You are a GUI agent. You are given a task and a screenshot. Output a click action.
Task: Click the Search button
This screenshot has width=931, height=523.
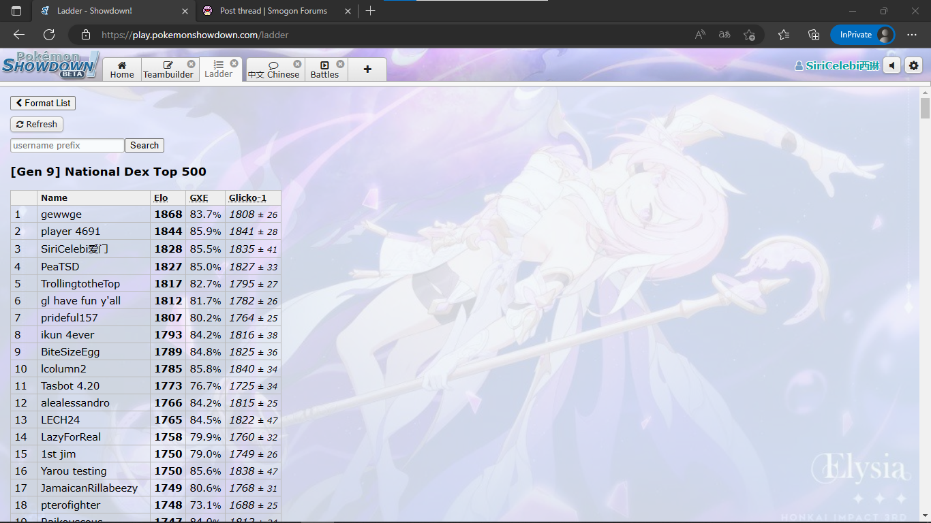coord(144,145)
